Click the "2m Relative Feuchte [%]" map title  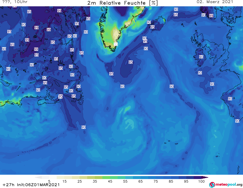point(122,3)
